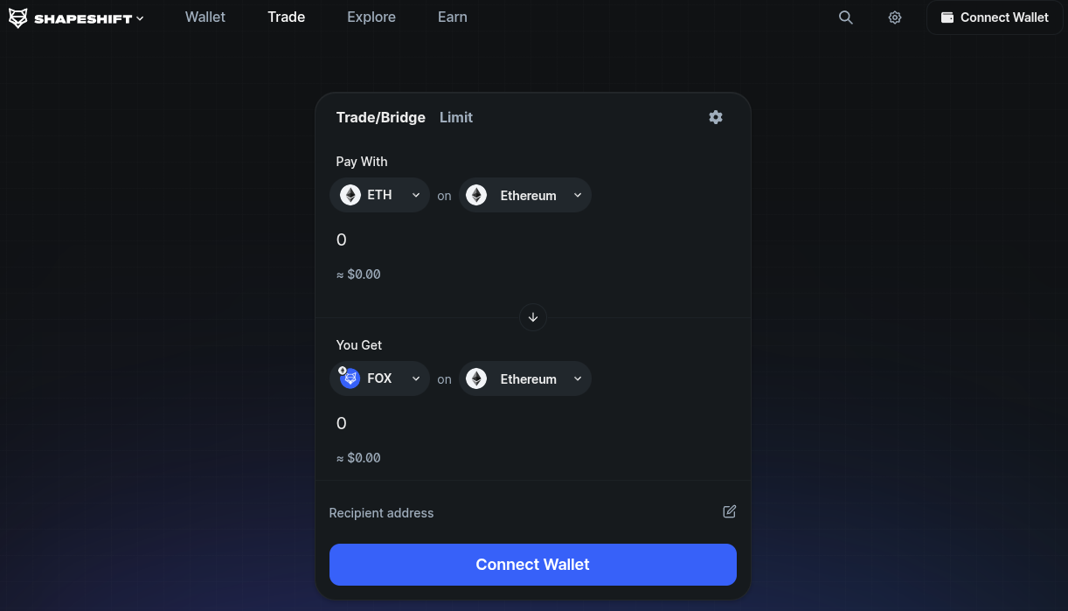The height and width of the screenshot is (611, 1068).
Task: Open the Wallet nav item
Action: [205, 17]
